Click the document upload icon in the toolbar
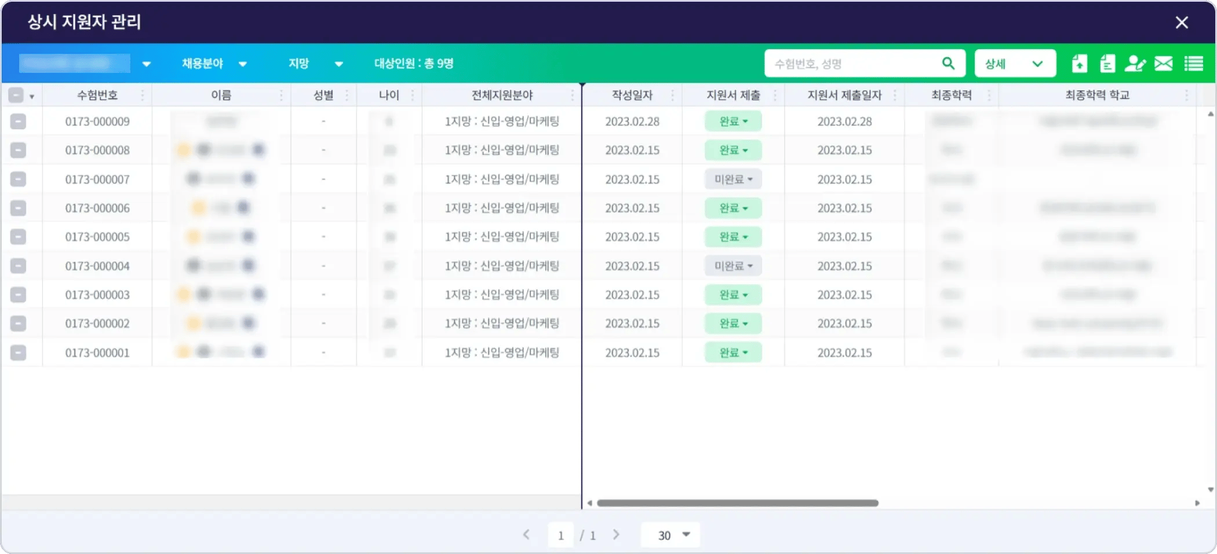1217x554 pixels. (1079, 63)
